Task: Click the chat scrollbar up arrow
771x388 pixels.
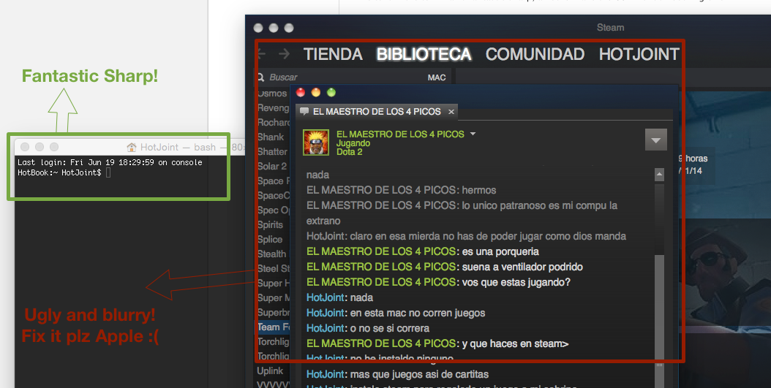Action: click(x=659, y=174)
